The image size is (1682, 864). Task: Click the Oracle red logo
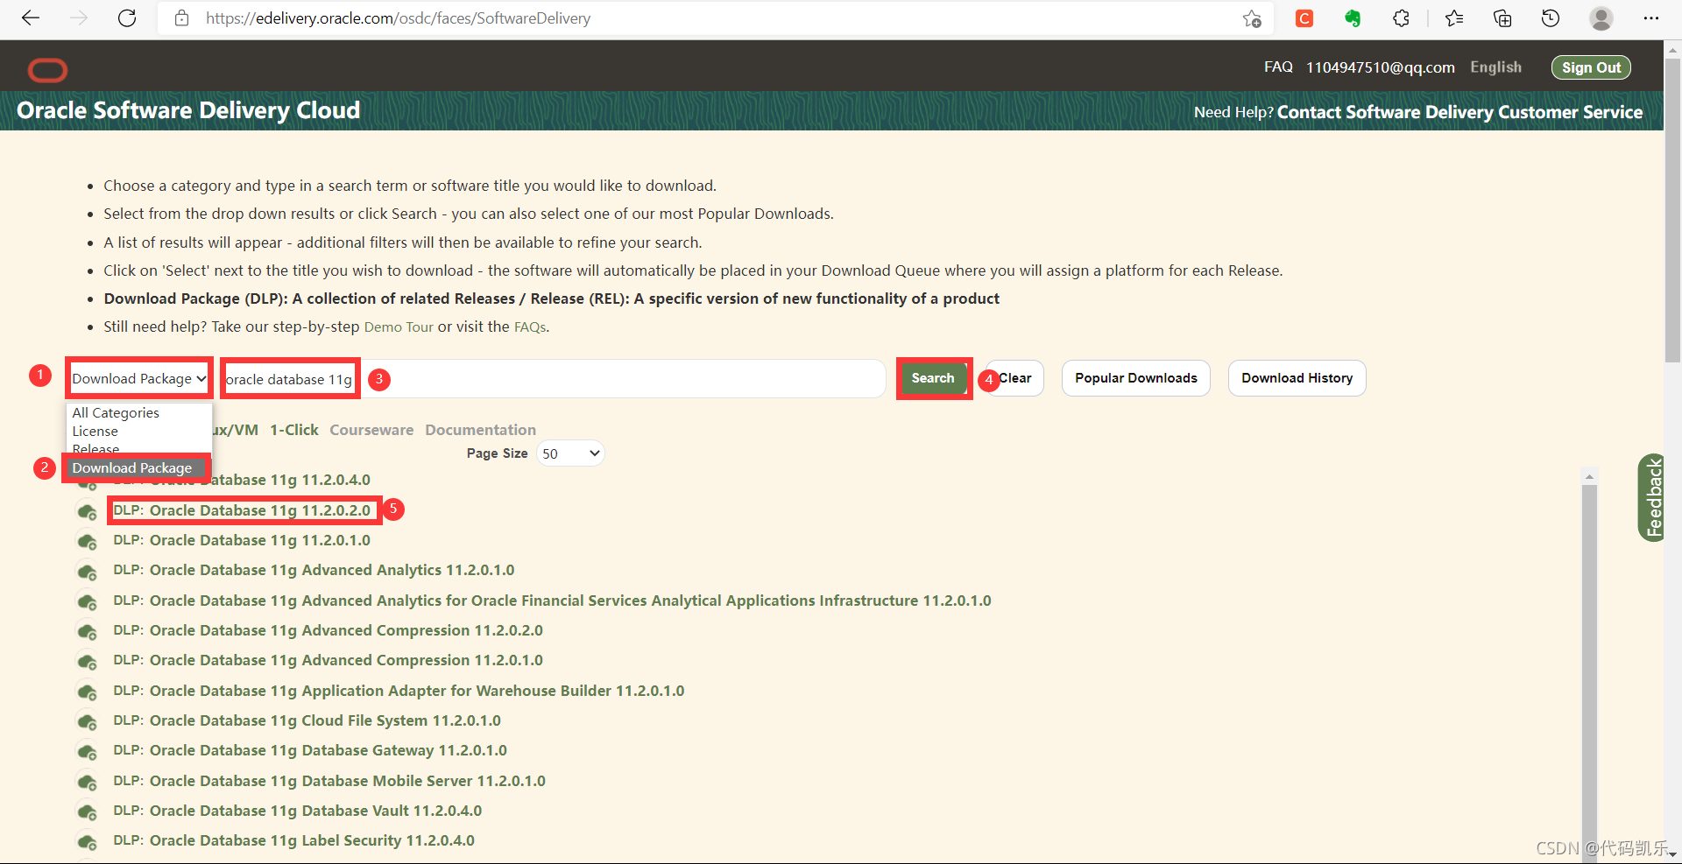point(47,70)
